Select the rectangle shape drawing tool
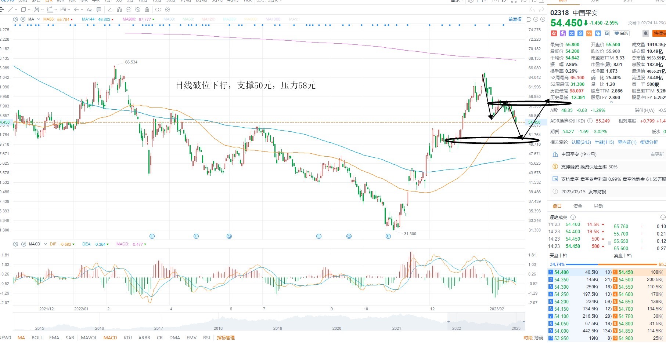 coord(24,10)
